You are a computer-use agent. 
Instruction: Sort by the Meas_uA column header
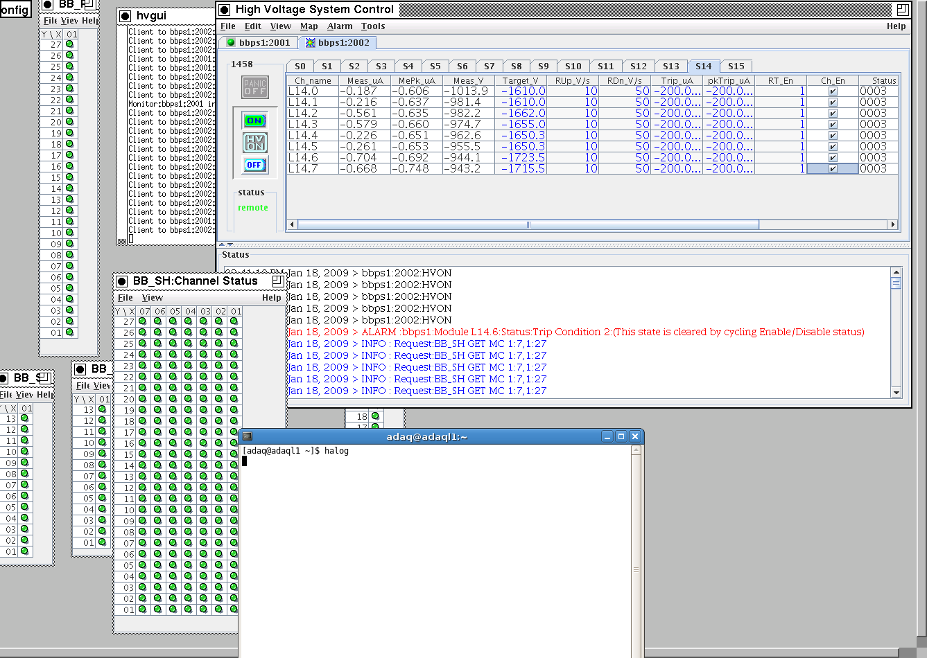point(365,81)
